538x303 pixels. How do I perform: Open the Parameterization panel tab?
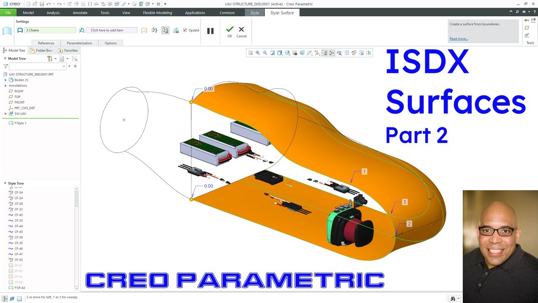79,43
